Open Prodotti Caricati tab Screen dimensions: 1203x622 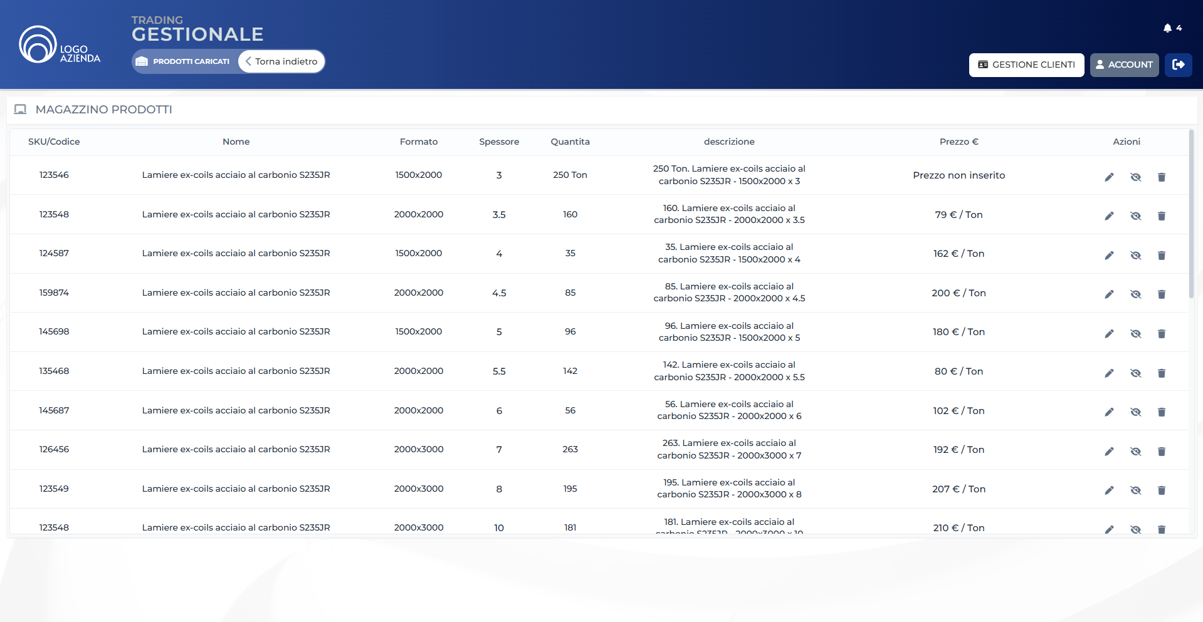[x=184, y=61]
